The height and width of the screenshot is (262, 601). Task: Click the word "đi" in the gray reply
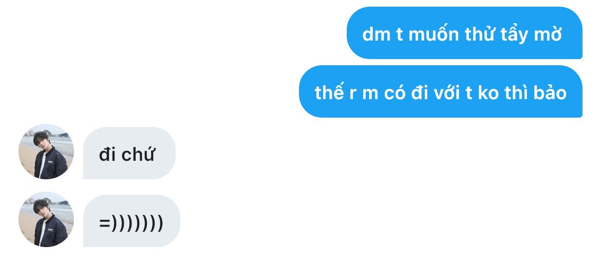tap(107, 155)
